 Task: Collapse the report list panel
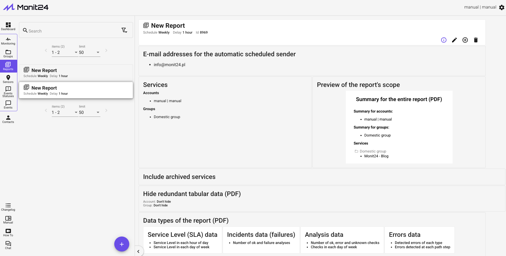coord(138,251)
